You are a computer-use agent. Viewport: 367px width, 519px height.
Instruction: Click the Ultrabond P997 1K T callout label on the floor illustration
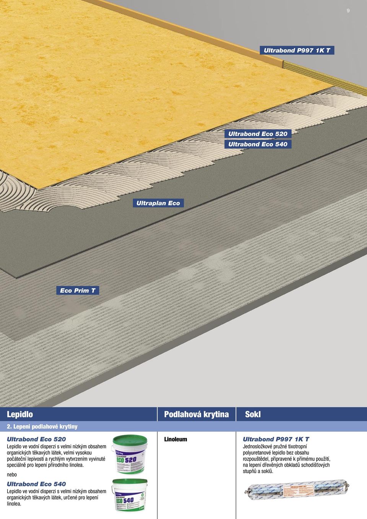297,50
